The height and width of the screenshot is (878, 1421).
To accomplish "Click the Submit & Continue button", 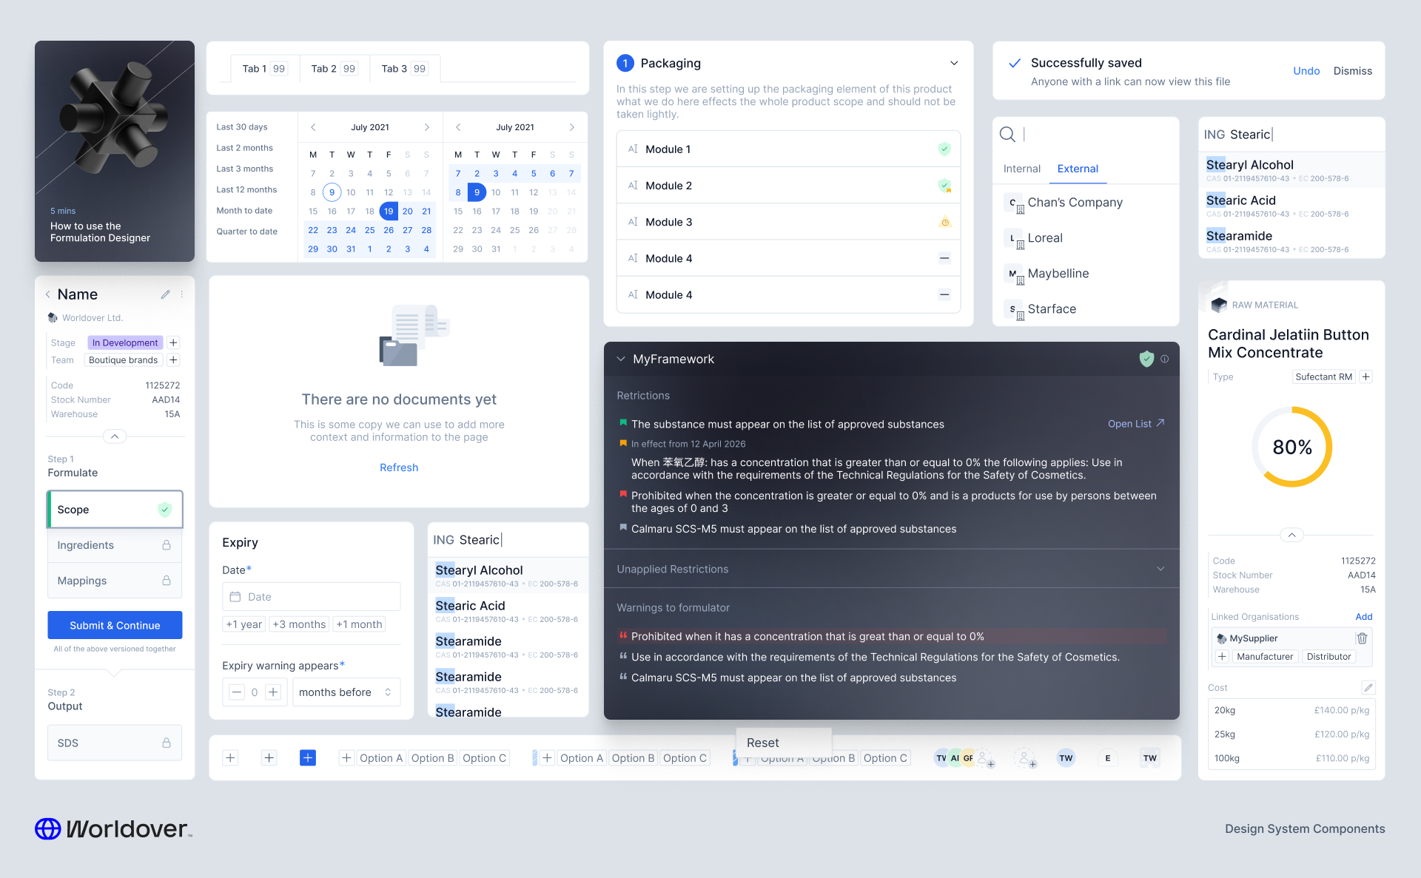I will tap(115, 625).
